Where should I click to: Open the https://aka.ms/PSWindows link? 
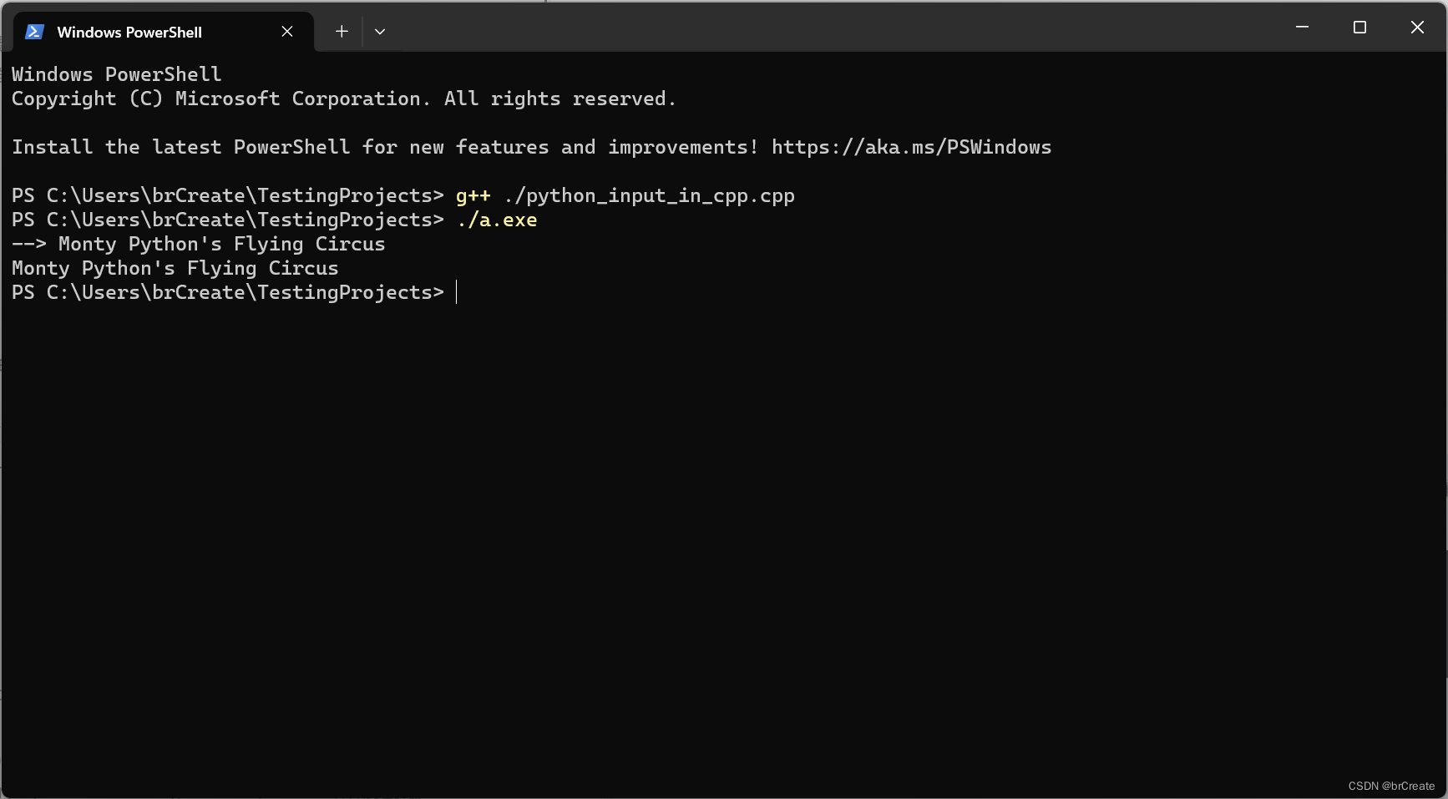point(912,147)
